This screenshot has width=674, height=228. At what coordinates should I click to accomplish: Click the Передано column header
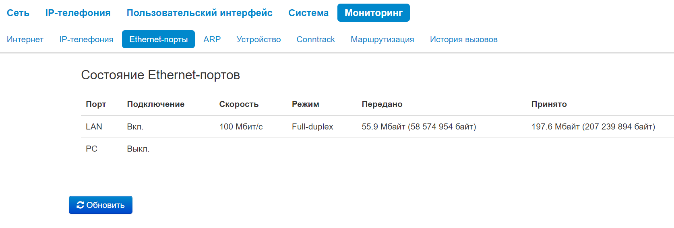tap(382, 104)
